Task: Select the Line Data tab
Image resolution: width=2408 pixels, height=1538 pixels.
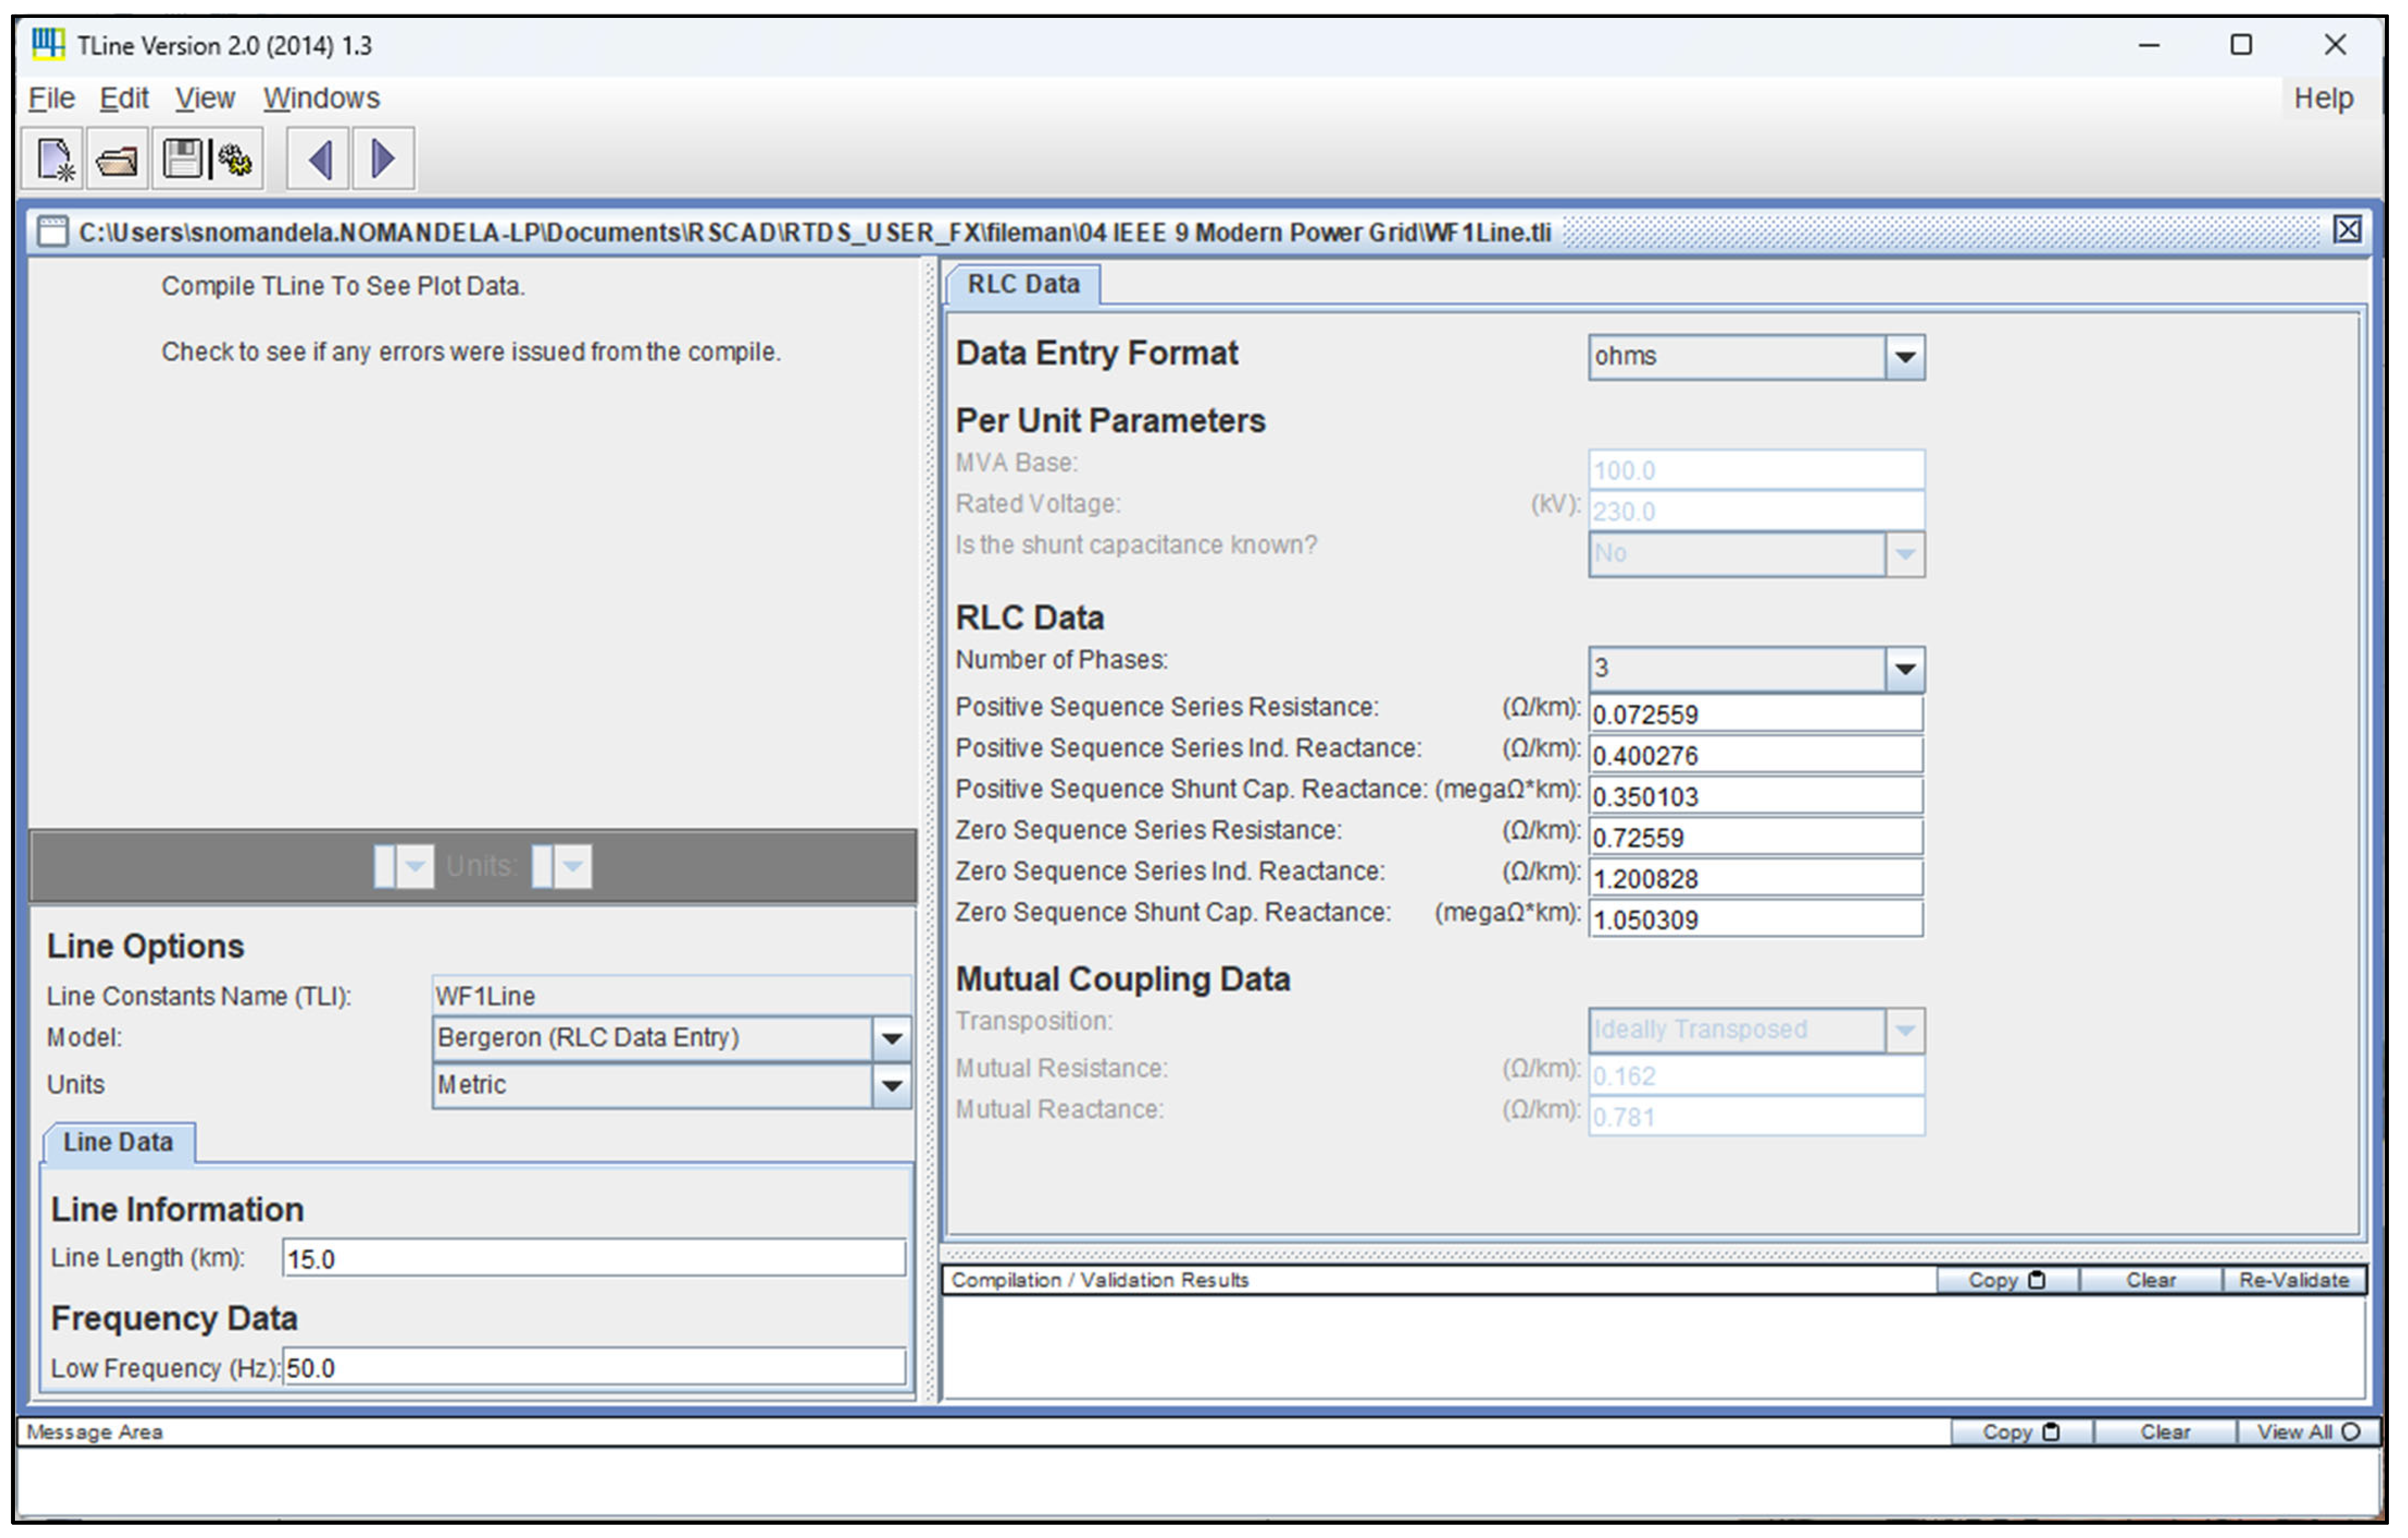Action: pyautogui.click(x=118, y=1142)
